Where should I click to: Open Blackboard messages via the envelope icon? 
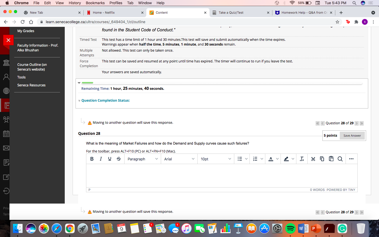point(6,148)
